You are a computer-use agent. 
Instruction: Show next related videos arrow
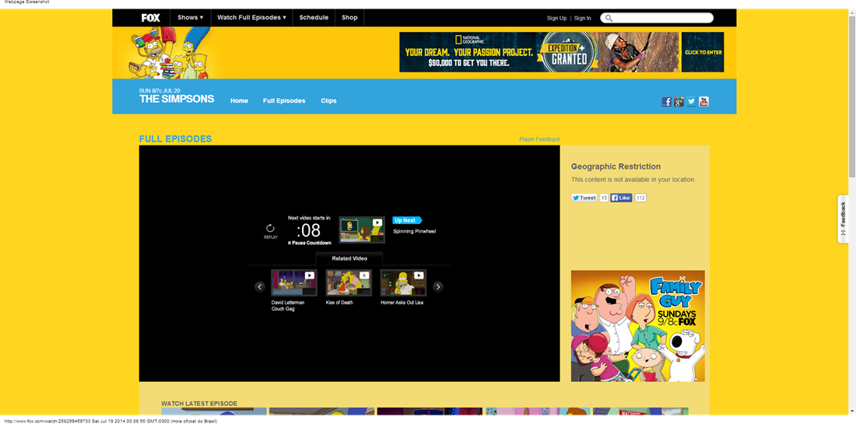click(x=438, y=287)
